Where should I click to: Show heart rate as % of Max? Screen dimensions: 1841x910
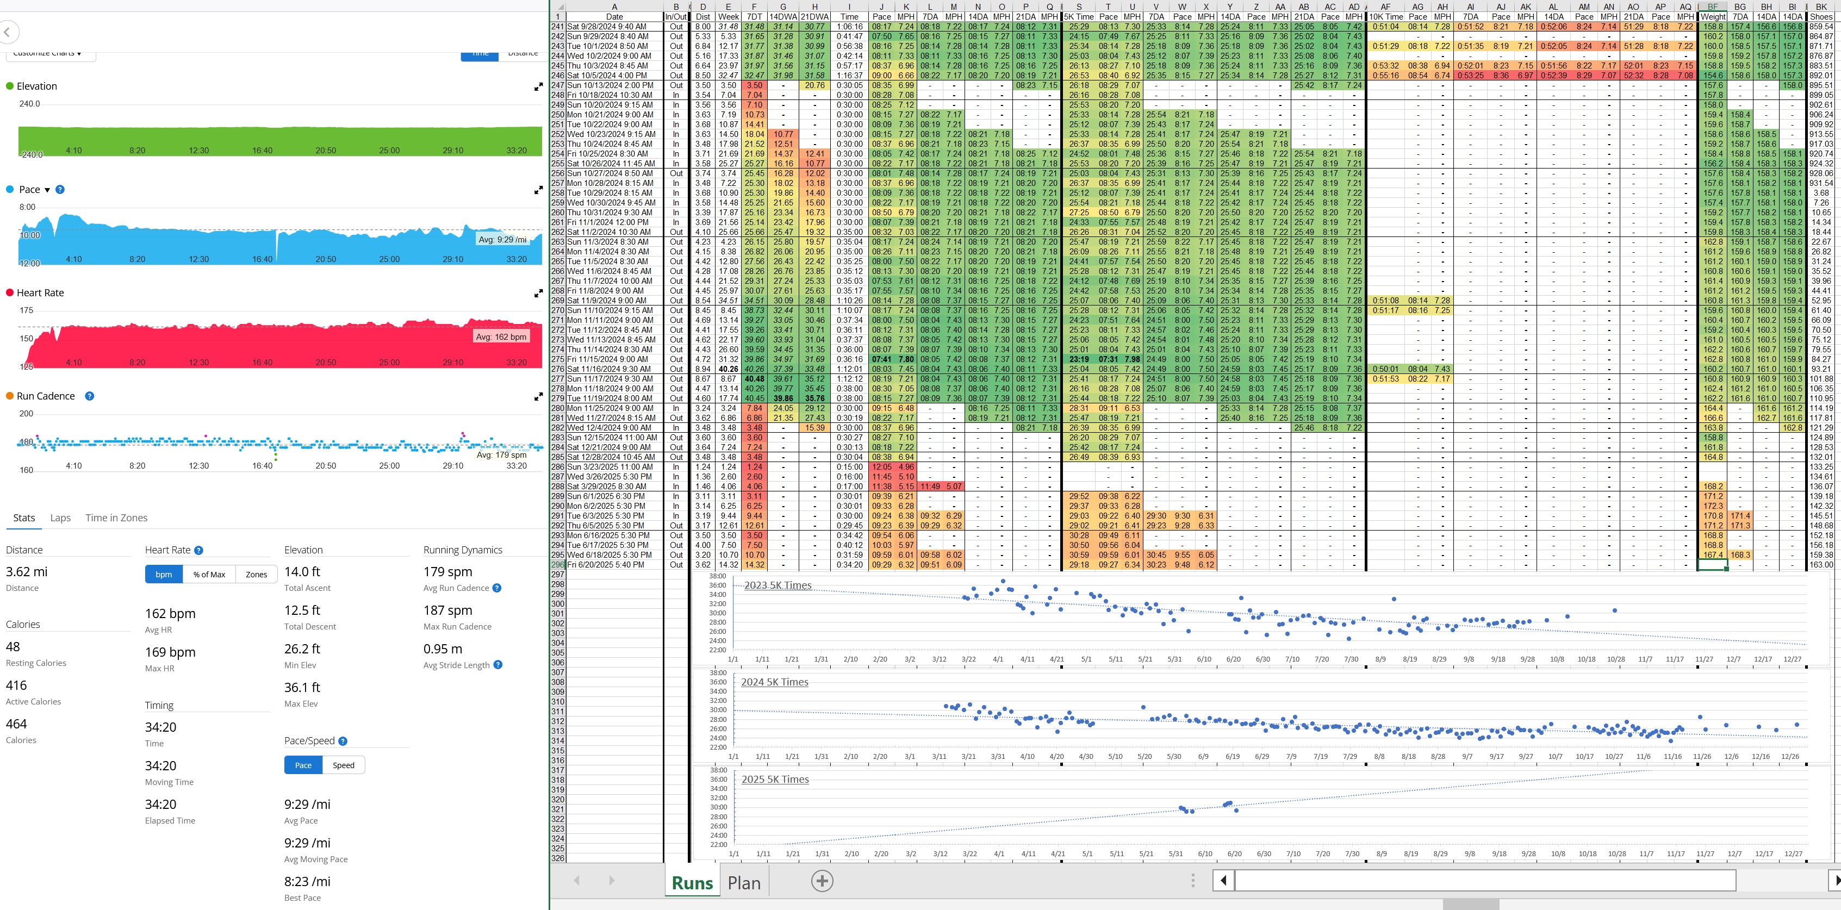[x=209, y=574]
